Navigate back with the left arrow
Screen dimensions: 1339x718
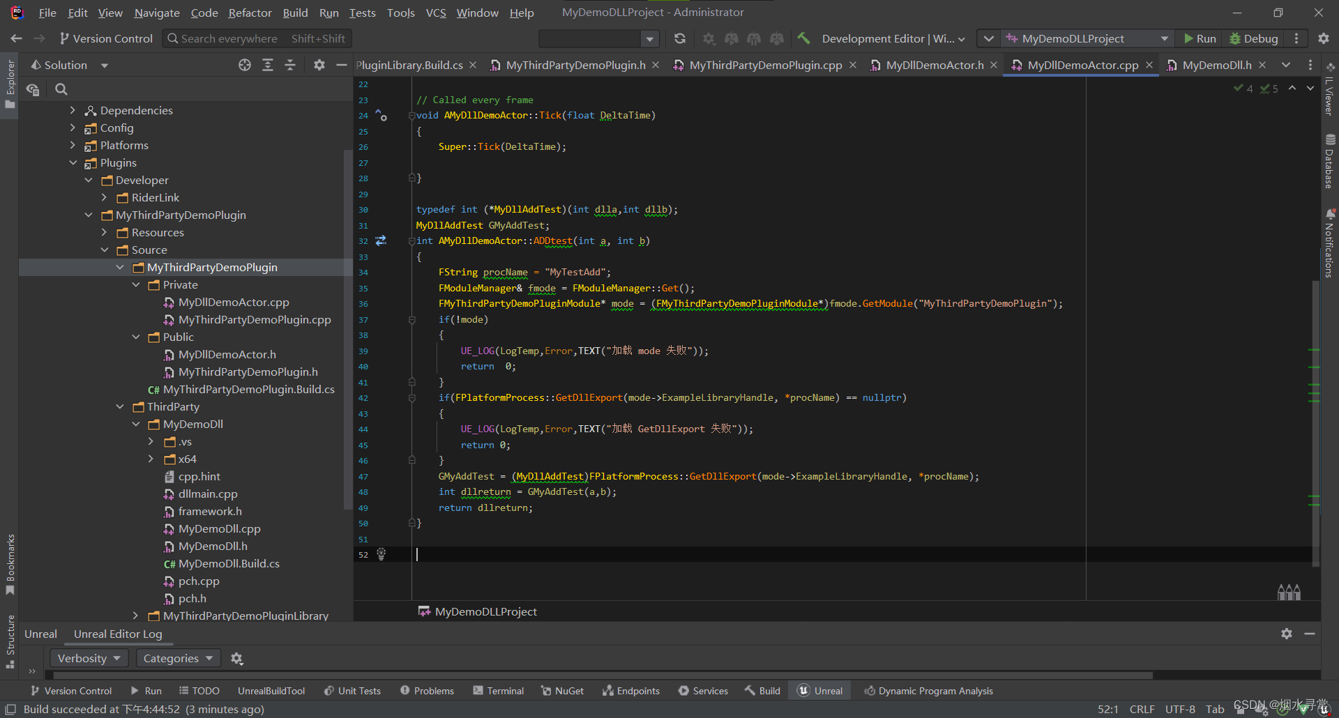tap(17, 38)
